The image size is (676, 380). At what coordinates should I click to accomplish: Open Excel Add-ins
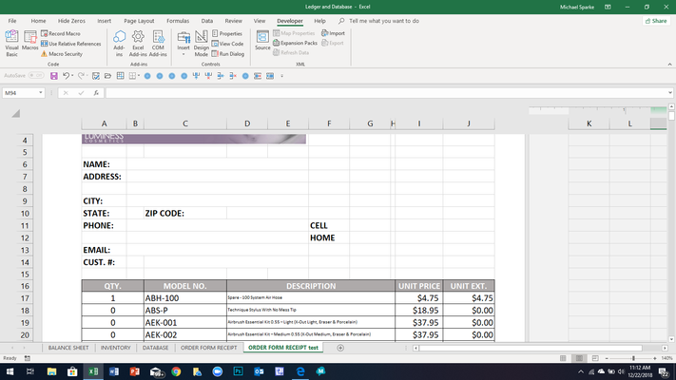pyautogui.click(x=138, y=43)
